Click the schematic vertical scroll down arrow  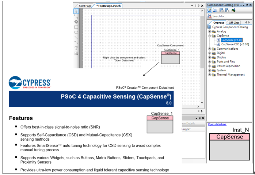pos(202,103)
